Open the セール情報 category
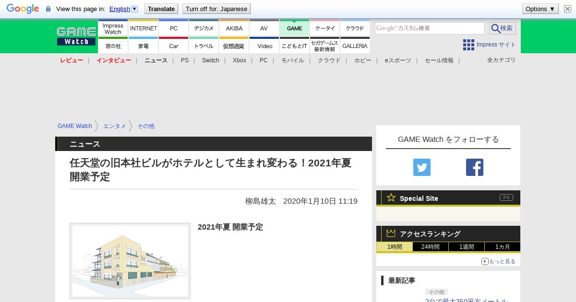 click(439, 60)
